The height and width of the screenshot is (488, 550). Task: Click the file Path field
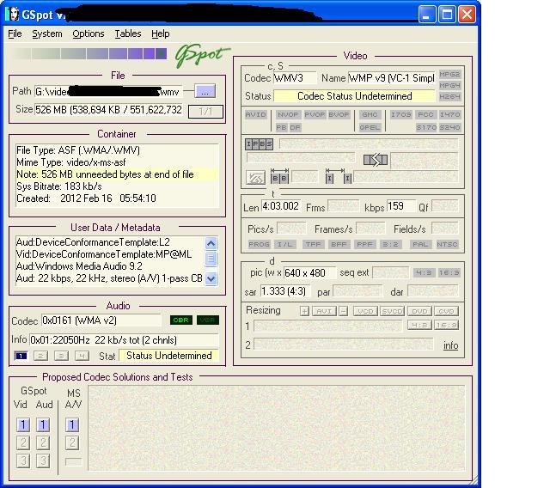[108, 92]
